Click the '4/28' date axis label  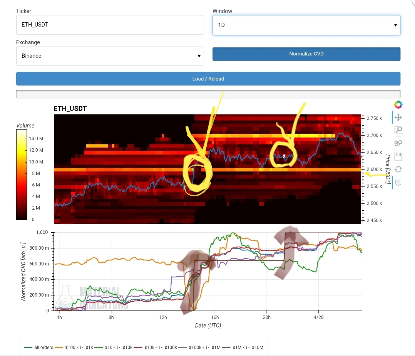(x=318, y=317)
